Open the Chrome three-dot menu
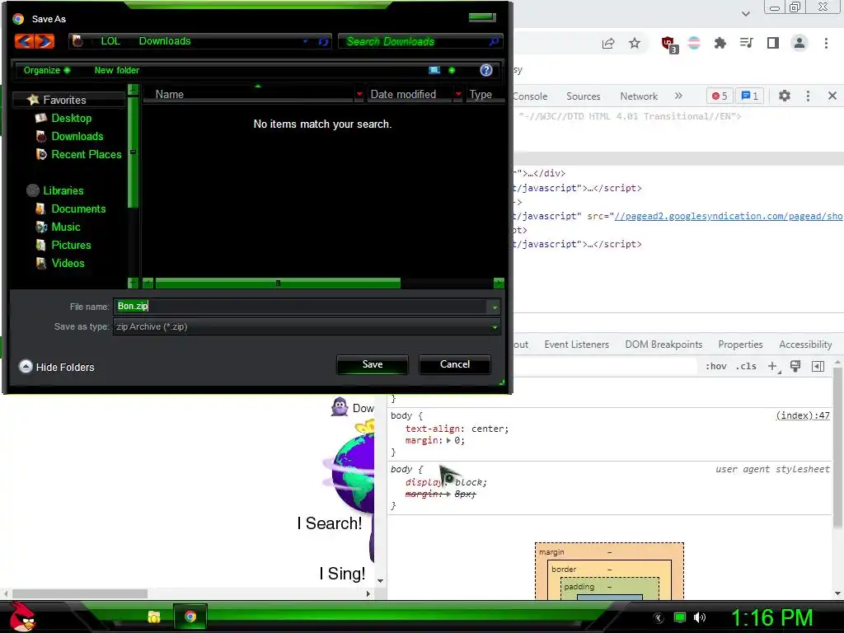The image size is (844, 633). coord(826,43)
